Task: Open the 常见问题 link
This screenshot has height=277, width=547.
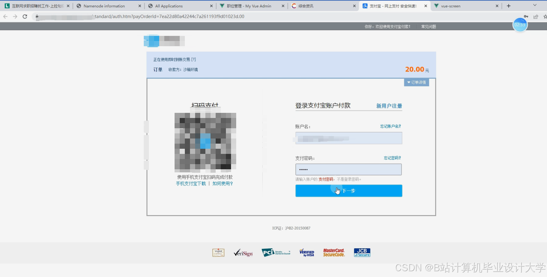Action: [x=429, y=26]
